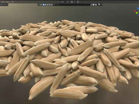Open the Object menu
This screenshot has width=139, height=104.
point(8,2)
